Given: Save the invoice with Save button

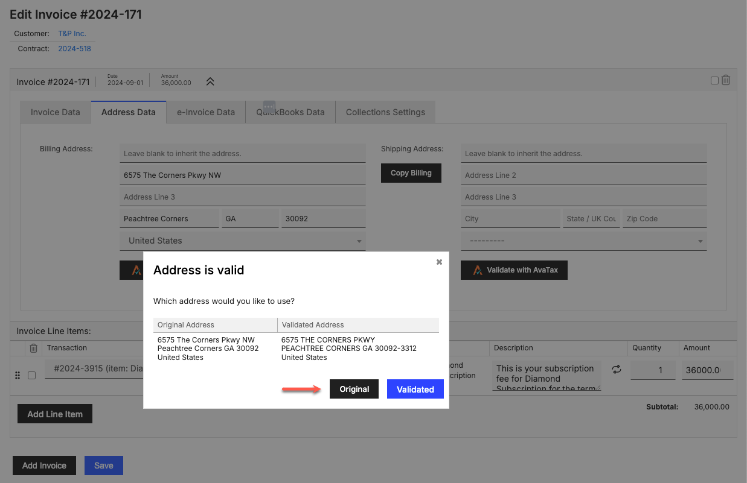Looking at the screenshot, I should (x=104, y=466).
